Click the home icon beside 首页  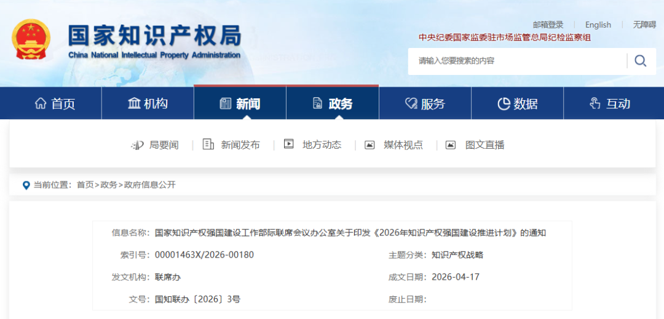coord(41,103)
